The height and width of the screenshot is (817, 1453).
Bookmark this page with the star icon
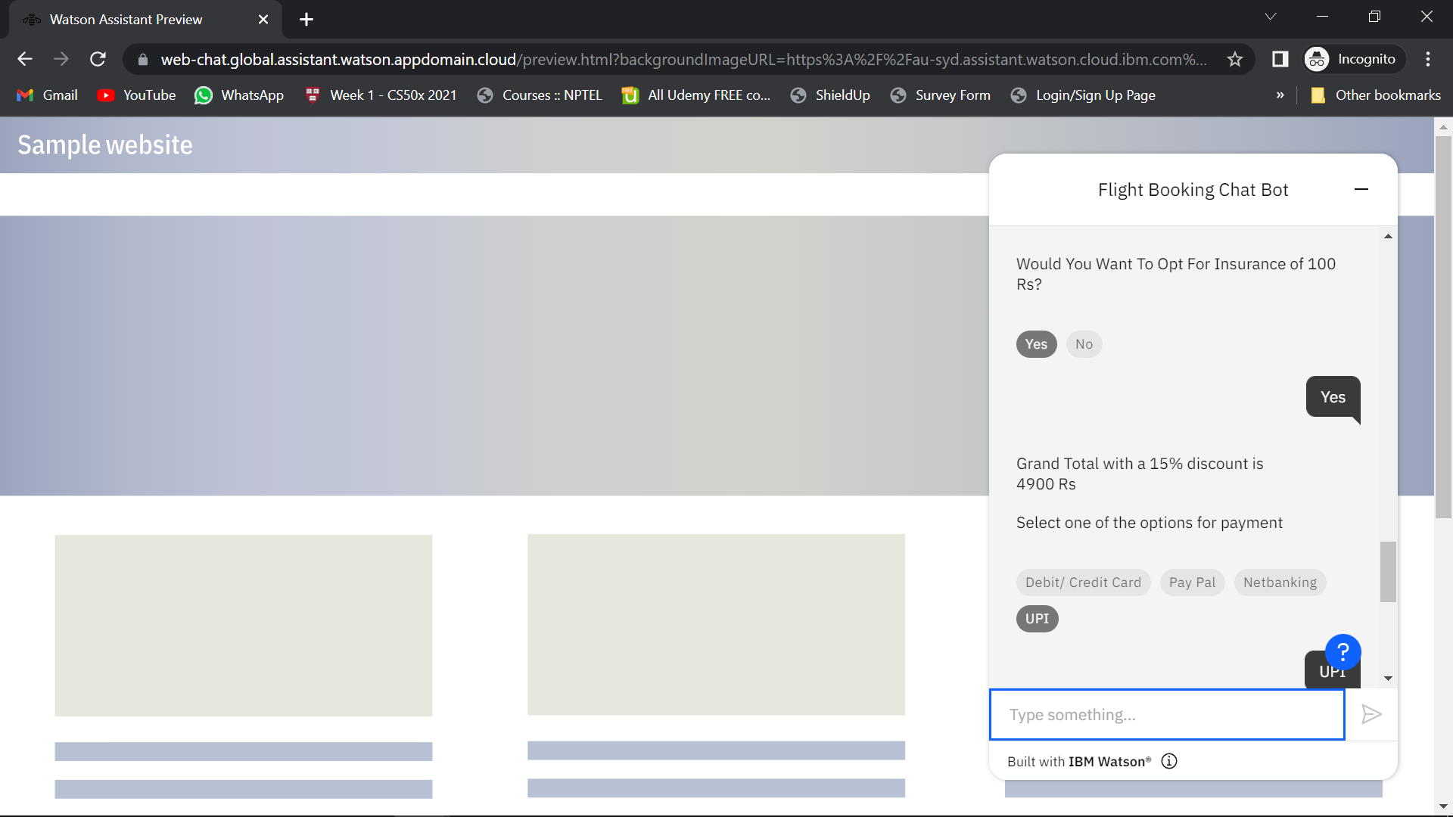pos(1235,59)
